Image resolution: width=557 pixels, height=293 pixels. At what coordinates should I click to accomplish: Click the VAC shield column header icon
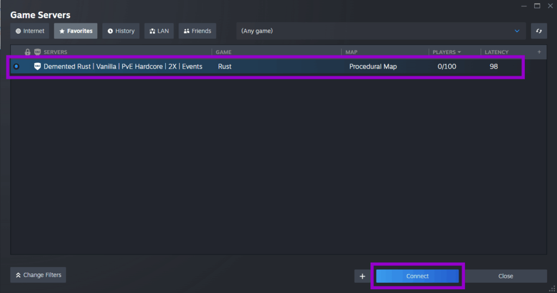pyautogui.click(x=38, y=52)
